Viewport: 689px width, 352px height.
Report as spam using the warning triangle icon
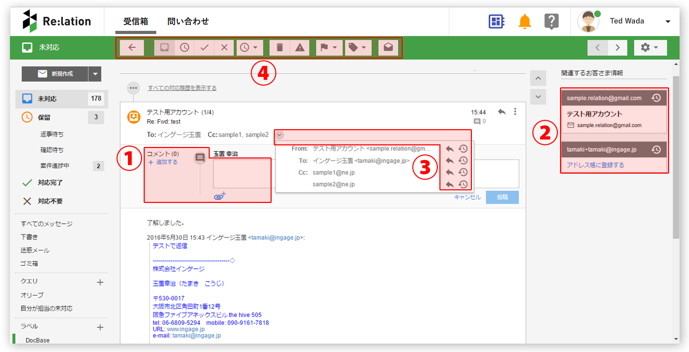[300, 47]
